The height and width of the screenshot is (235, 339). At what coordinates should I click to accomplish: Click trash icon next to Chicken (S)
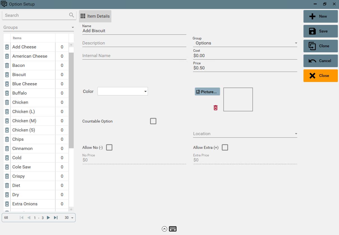click(x=7, y=130)
